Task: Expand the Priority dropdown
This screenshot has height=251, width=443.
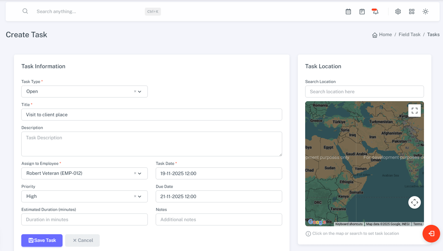Action: (x=140, y=196)
